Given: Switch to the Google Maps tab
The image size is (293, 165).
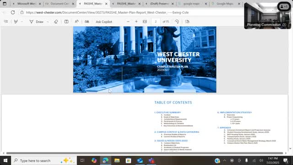Looking at the screenshot, I should point(225,4).
